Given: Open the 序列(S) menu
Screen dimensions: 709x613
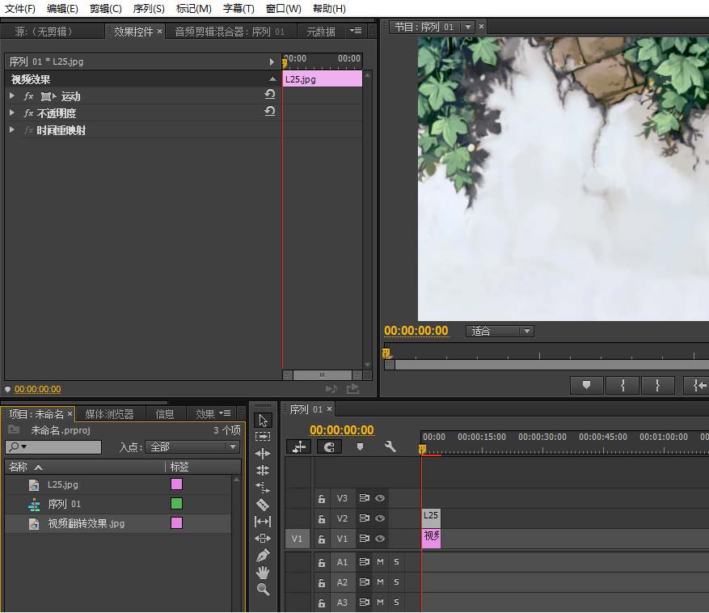Looking at the screenshot, I should [x=148, y=8].
